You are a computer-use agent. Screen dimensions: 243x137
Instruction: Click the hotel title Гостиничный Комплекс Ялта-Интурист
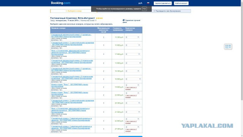click(x=73, y=18)
